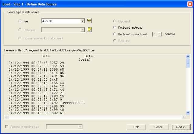Click the database connection icon
The height and width of the screenshot is (134, 194).
(x=89, y=30)
